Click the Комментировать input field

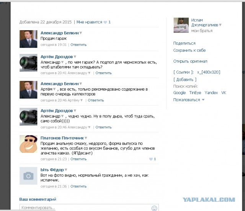click(x=89, y=208)
